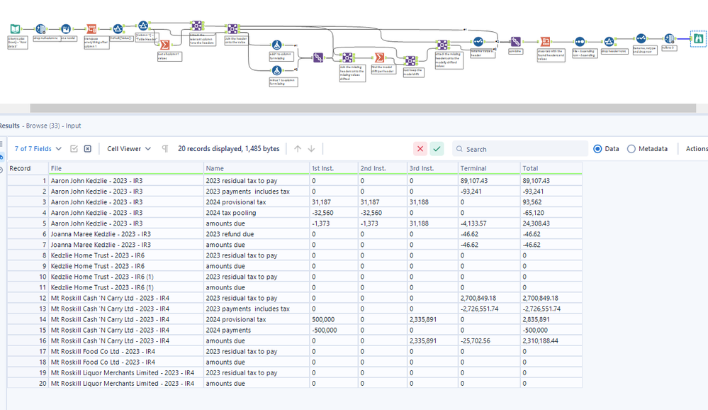This screenshot has height=410, width=708.
Task: Select the Sort tool on the canvas
Action: (580, 42)
